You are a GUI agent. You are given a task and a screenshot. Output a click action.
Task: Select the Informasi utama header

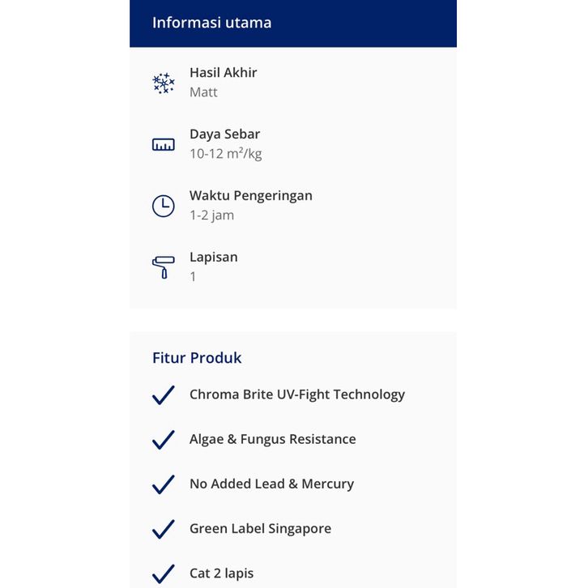pos(212,23)
